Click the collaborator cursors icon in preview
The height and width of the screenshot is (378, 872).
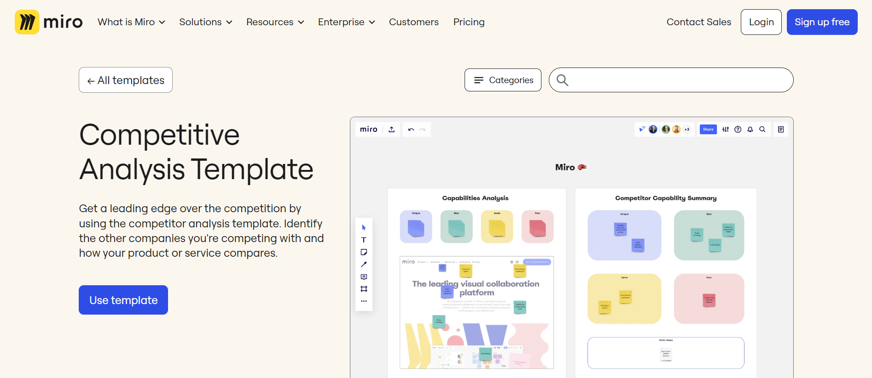click(x=642, y=130)
